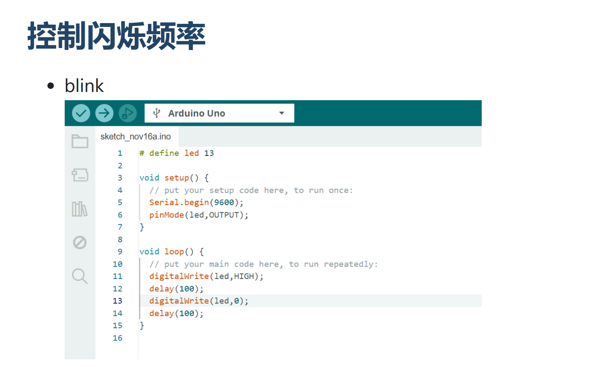Screen dimensions: 598x367
Task: Click the void loop() declaration
Action: (x=169, y=251)
